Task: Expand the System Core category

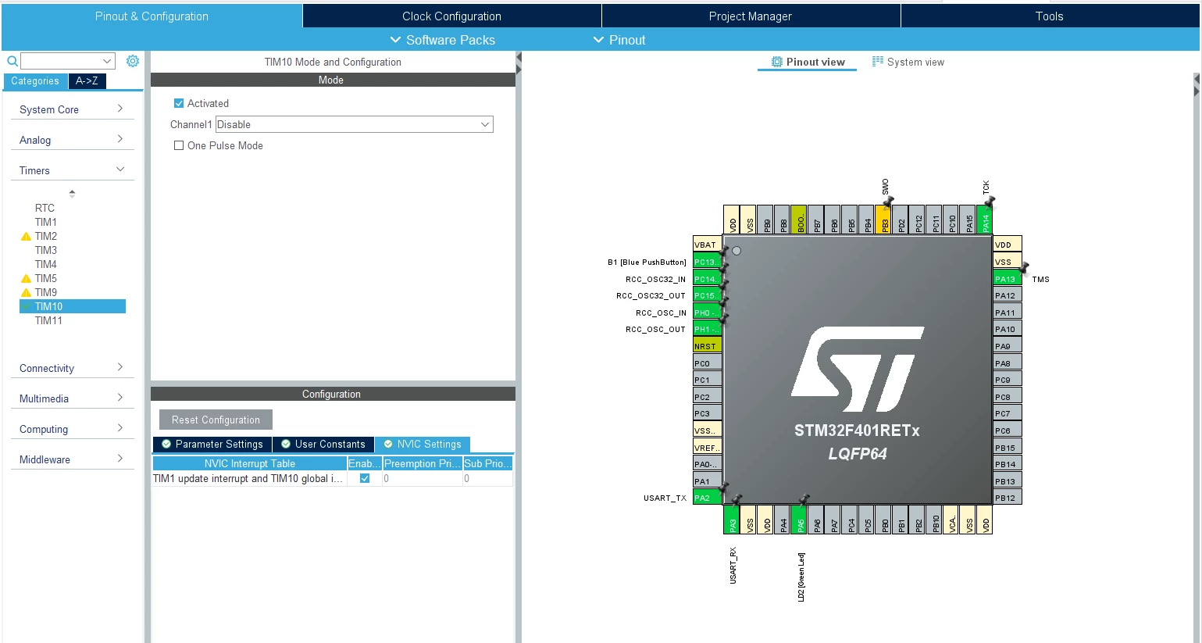Action: click(x=72, y=109)
